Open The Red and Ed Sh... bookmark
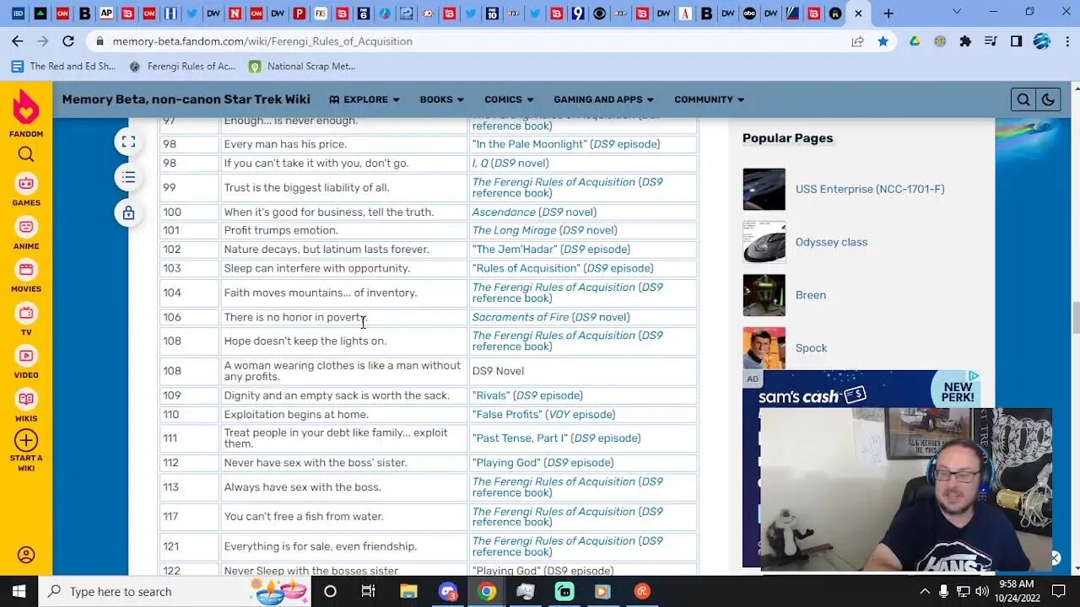The height and width of the screenshot is (607, 1080). click(64, 66)
